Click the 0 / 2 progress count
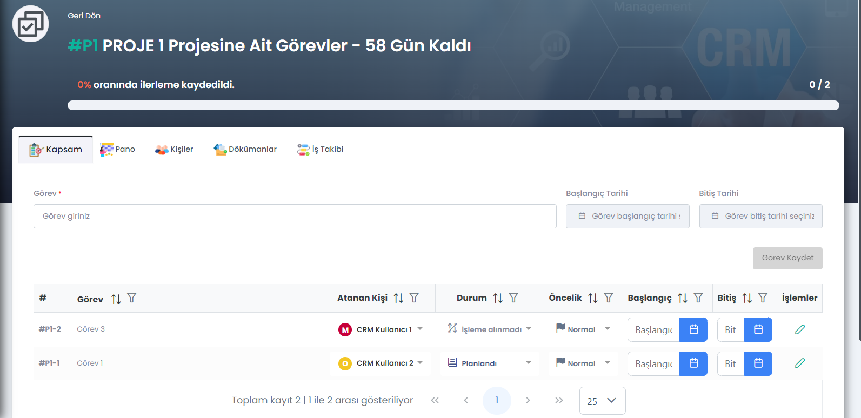Viewport: 861px width, 418px height. coord(819,85)
